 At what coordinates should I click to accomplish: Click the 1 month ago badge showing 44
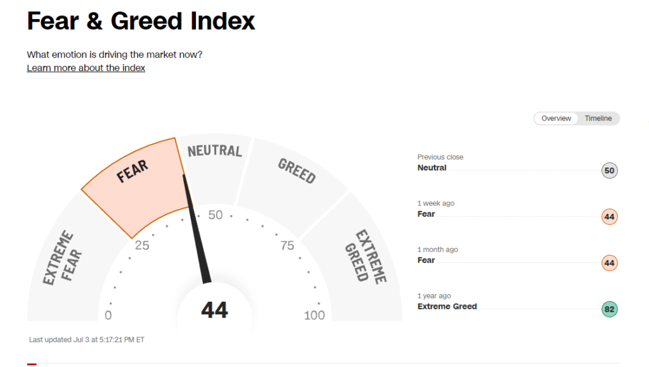[609, 263]
